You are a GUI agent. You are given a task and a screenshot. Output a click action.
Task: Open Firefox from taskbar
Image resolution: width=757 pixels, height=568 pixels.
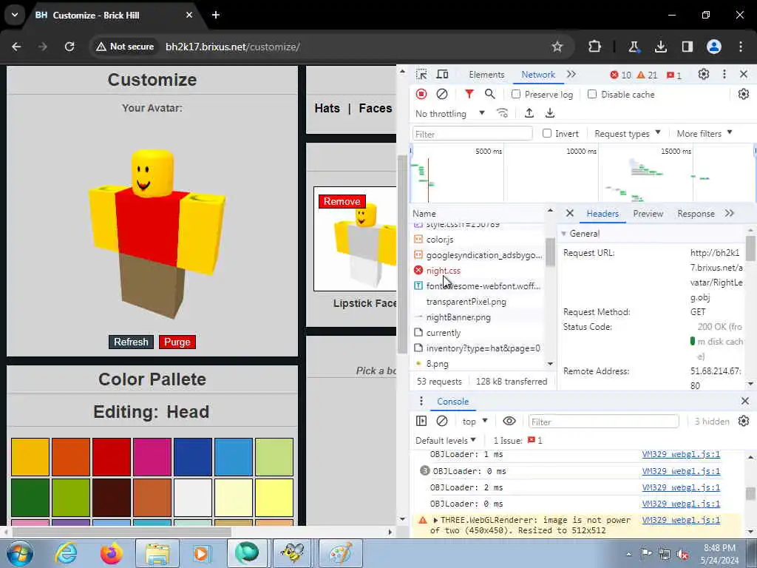click(x=112, y=553)
